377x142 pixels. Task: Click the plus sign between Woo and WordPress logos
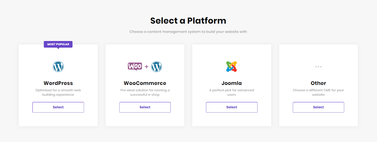point(146,67)
